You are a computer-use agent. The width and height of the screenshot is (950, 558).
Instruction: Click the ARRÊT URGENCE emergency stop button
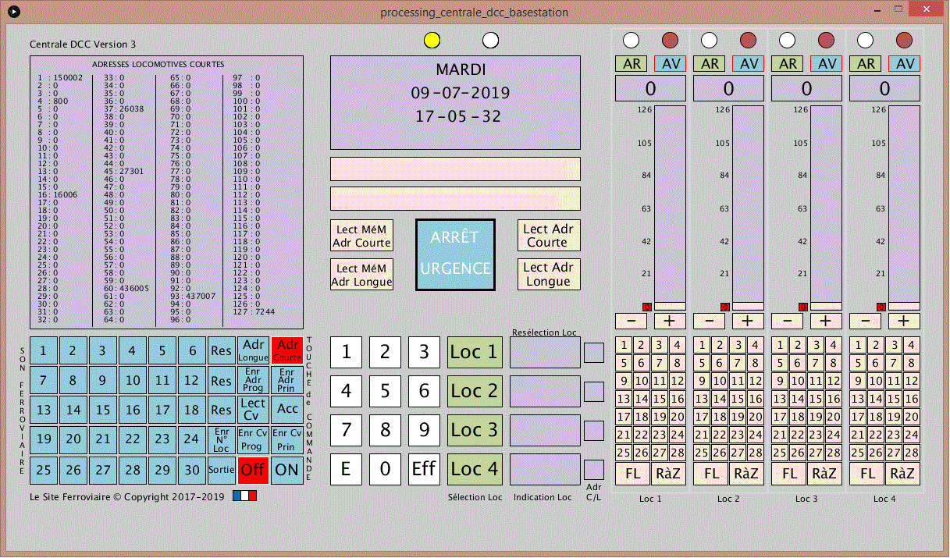[x=456, y=255]
